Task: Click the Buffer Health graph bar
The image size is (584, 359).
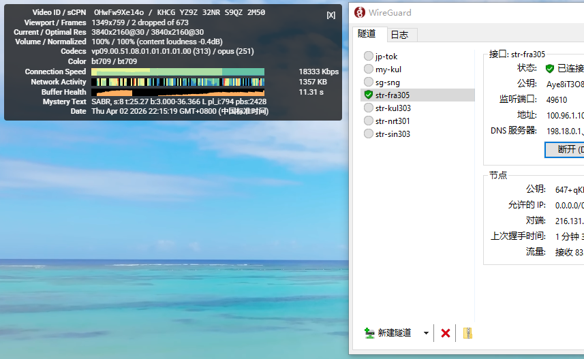Action: click(x=178, y=92)
